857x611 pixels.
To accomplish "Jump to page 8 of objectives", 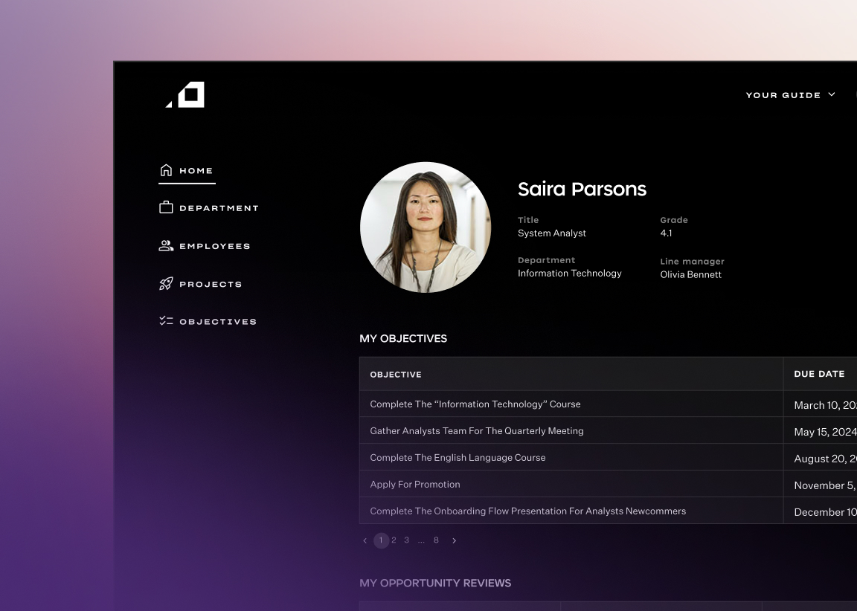I will point(436,540).
